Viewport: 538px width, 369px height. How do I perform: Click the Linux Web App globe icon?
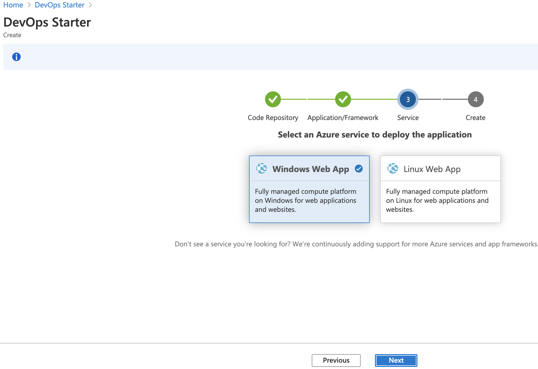coord(393,168)
